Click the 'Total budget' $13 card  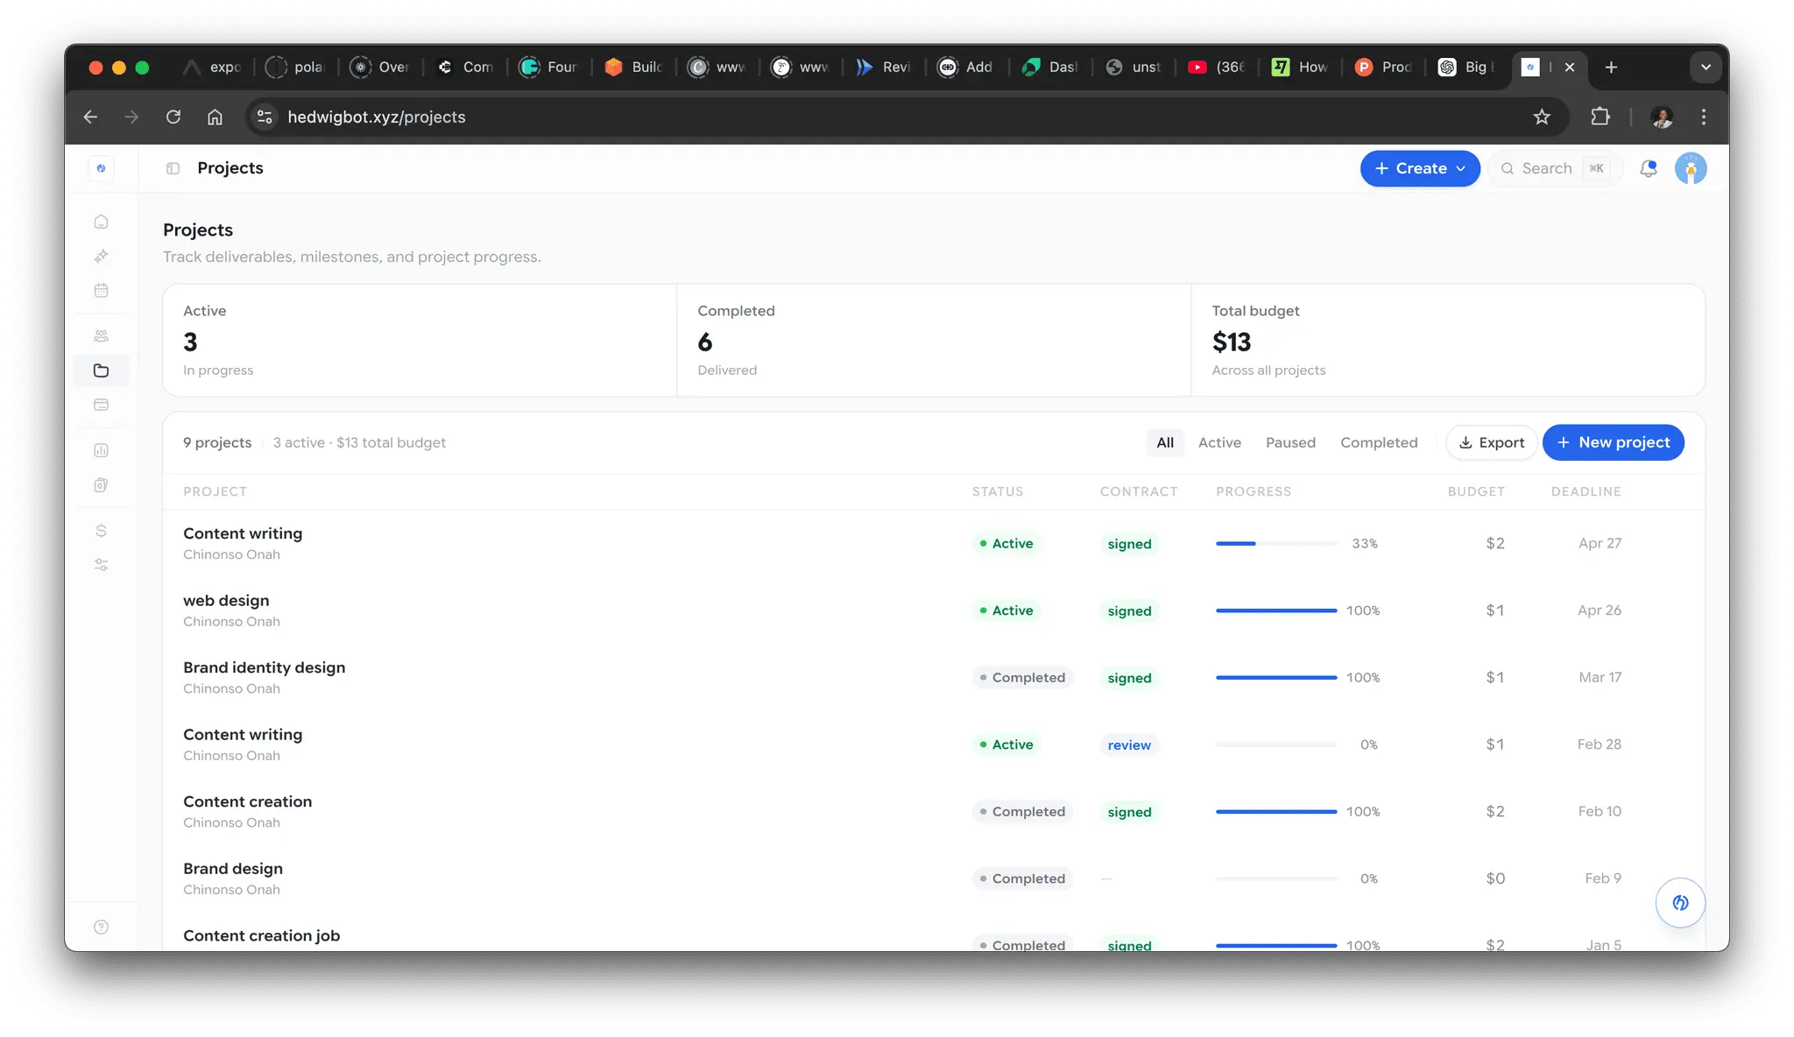1448,340
